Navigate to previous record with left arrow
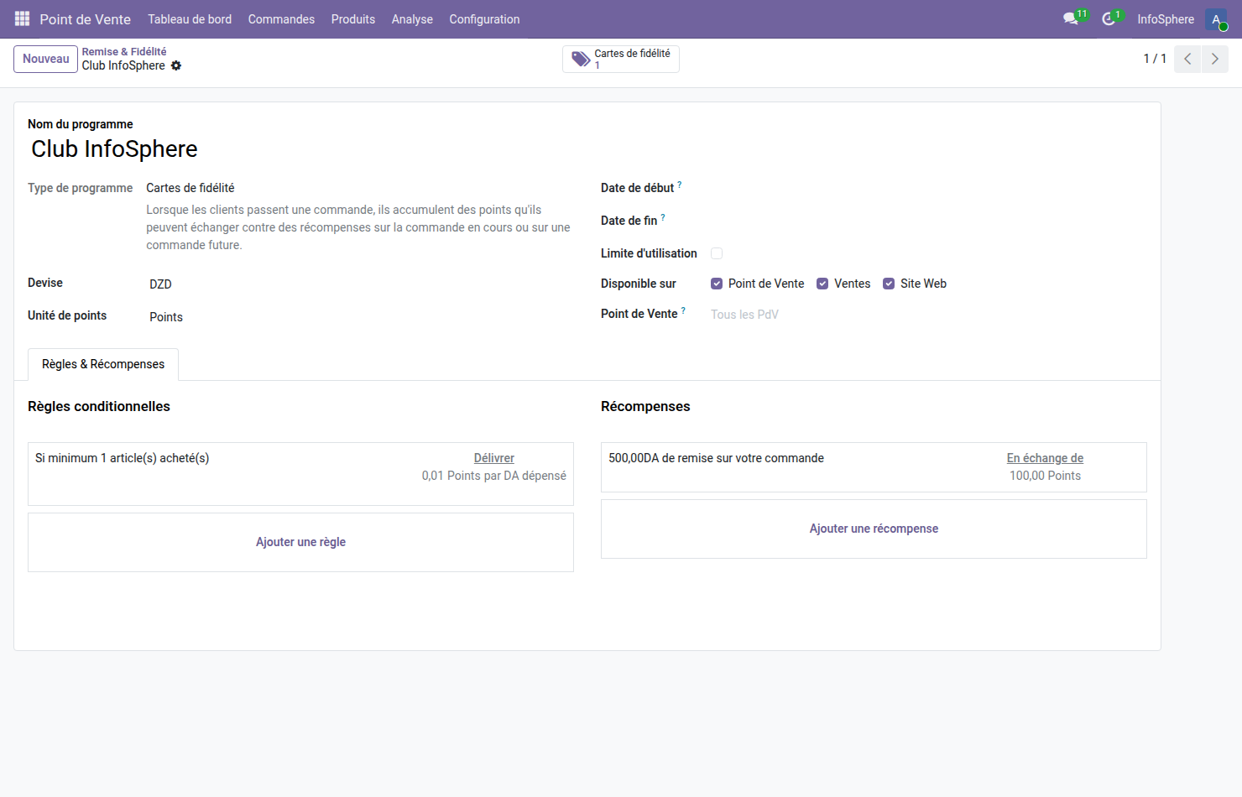Viewport: 1242px width, 797px height. [x=1187, y=59]
